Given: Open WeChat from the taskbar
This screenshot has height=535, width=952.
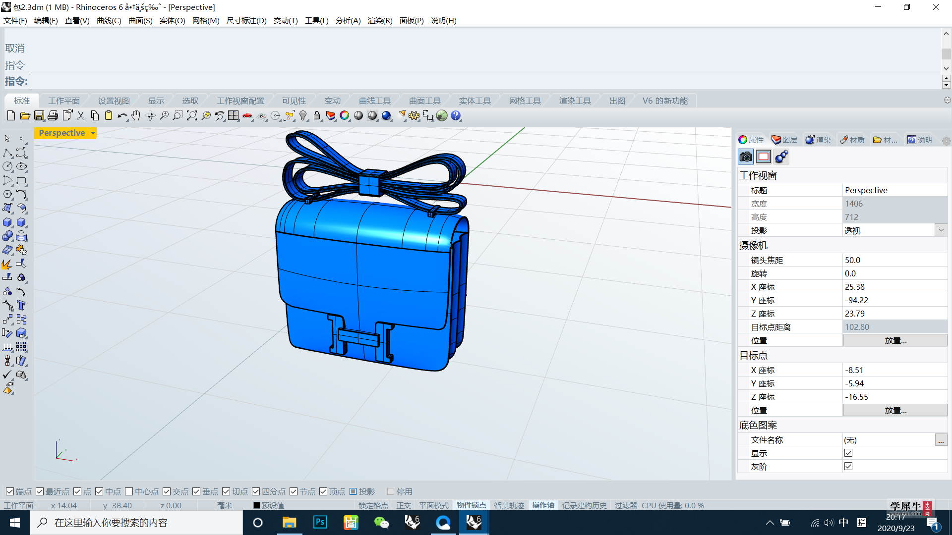Looking at the screenshot, I should click(381, 523).
